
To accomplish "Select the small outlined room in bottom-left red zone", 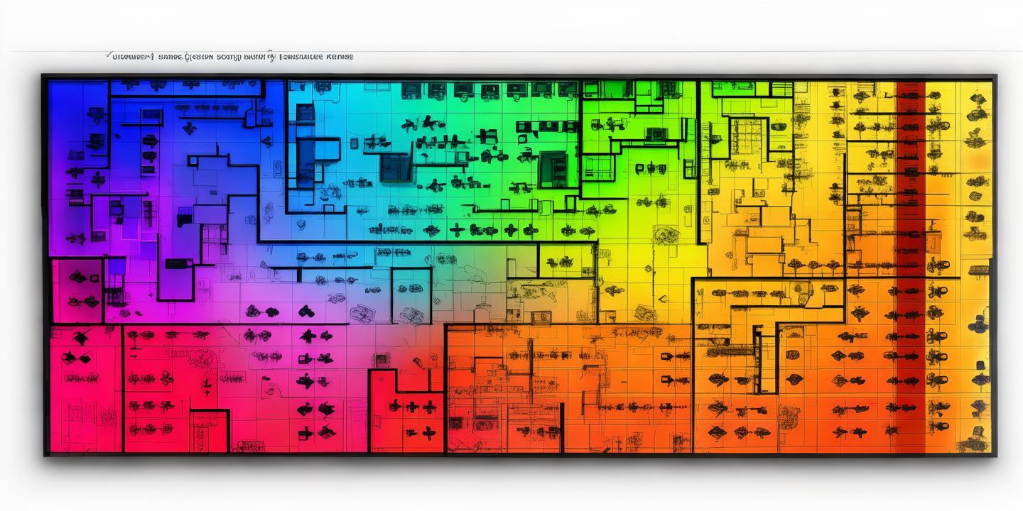I will 209,431.
